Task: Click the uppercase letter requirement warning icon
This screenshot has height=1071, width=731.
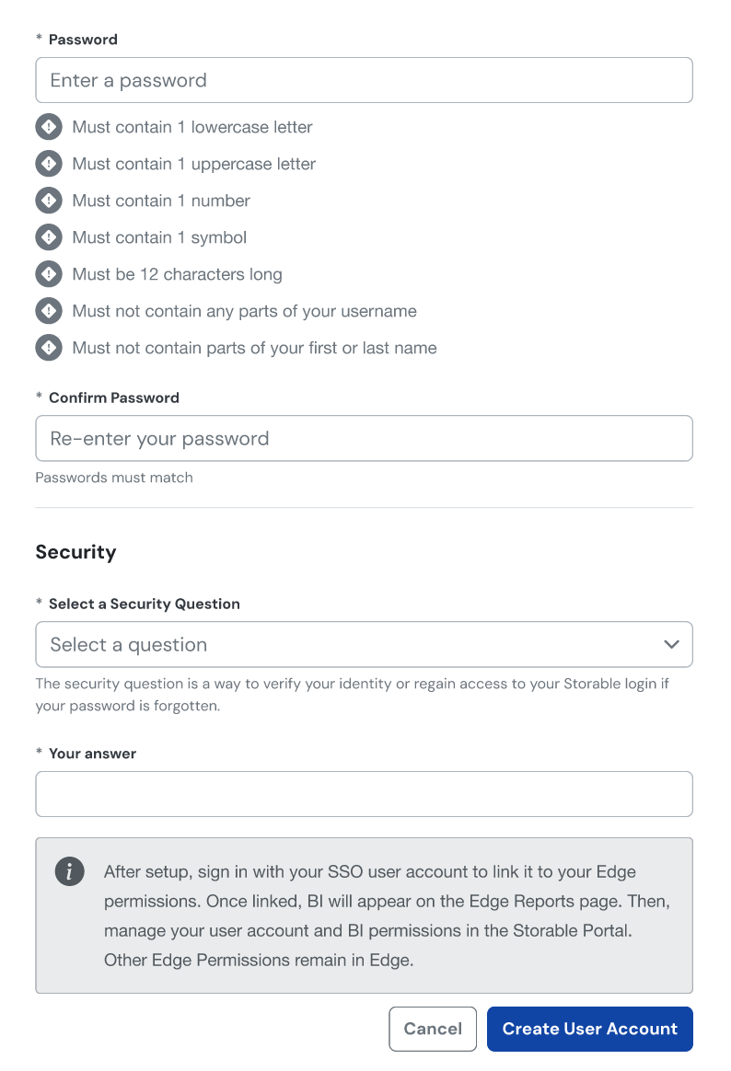Action: [48, 164]
